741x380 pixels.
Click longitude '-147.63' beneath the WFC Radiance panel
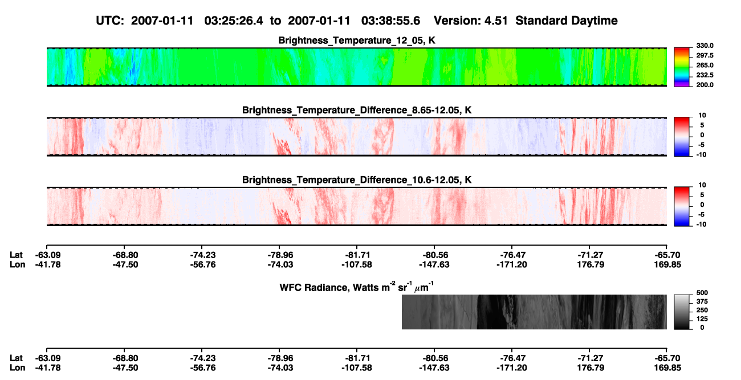(434, 367)
